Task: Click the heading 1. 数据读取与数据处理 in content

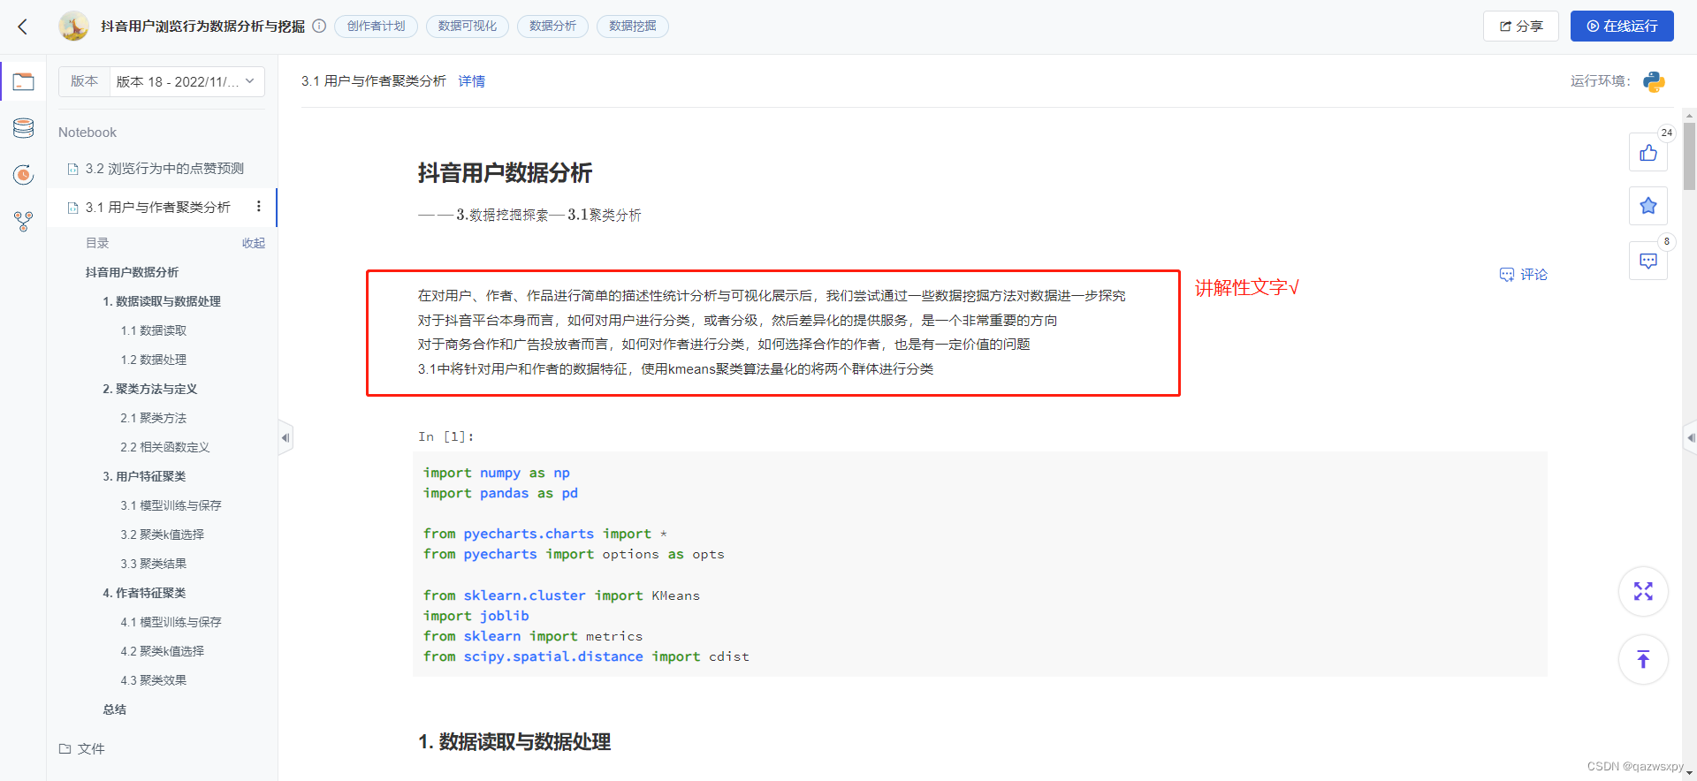Action: click(514, 742)
